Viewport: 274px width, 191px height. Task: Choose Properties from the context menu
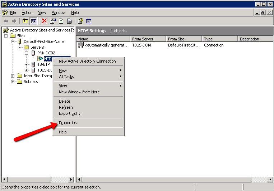pos(88,123)
